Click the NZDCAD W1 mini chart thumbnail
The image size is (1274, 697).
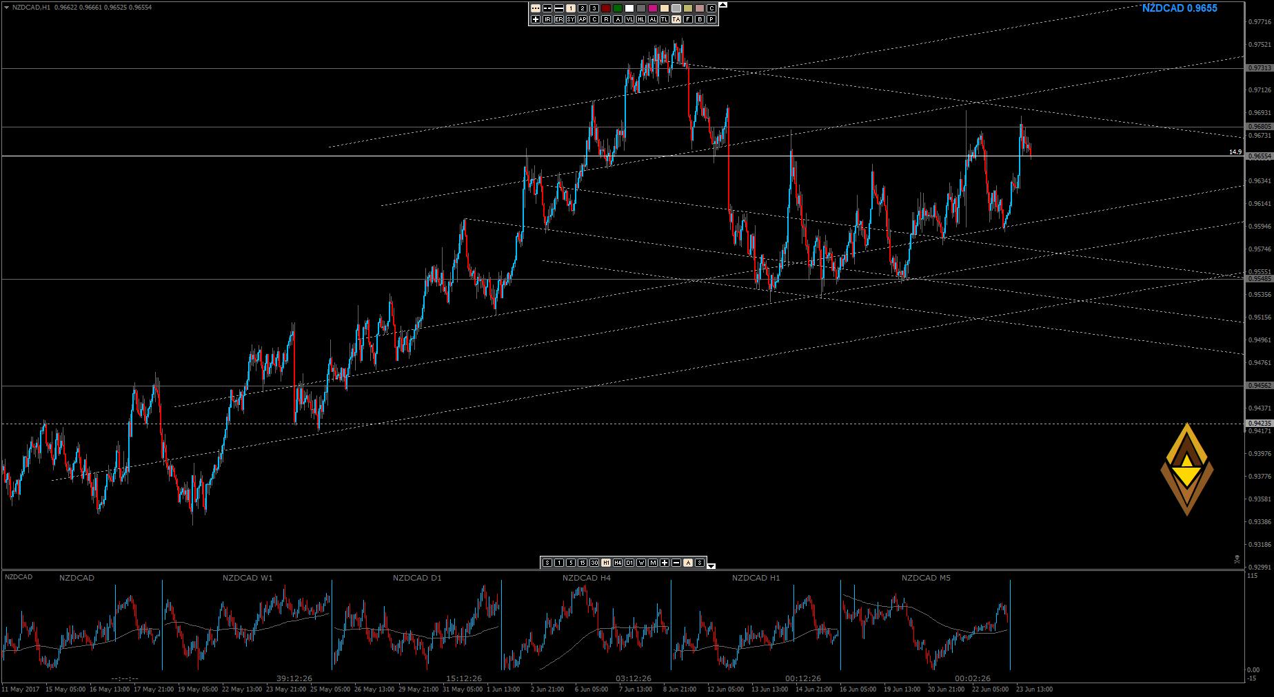pos(247,623)
